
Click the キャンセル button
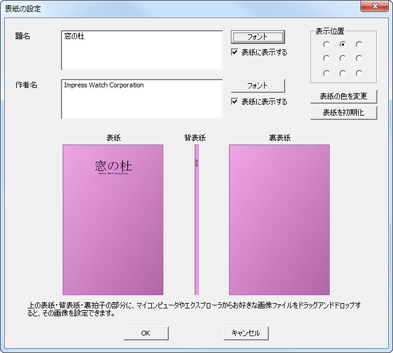pos(246,333)
